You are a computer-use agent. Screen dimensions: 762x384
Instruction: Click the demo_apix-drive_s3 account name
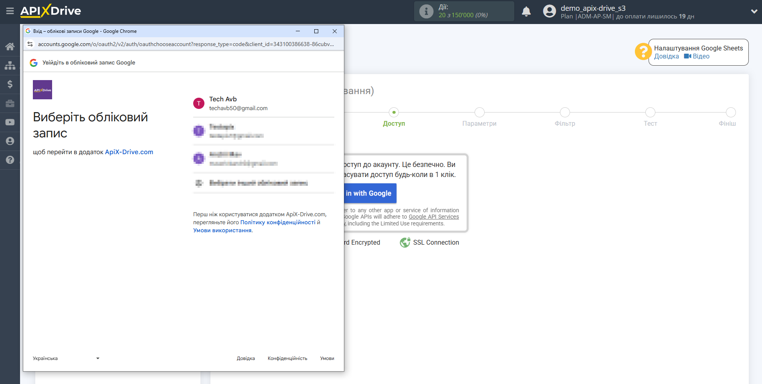coord(593,8)
